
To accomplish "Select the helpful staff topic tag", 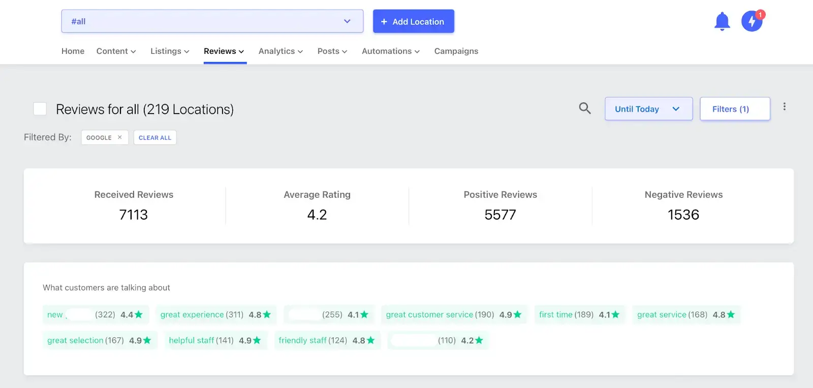I will pyautogui.click(x=215, y=340).
